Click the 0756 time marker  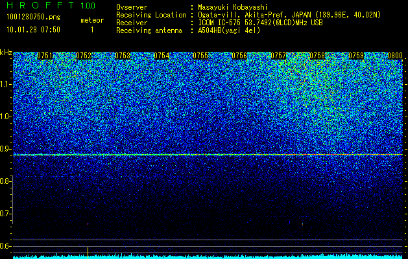239,56
